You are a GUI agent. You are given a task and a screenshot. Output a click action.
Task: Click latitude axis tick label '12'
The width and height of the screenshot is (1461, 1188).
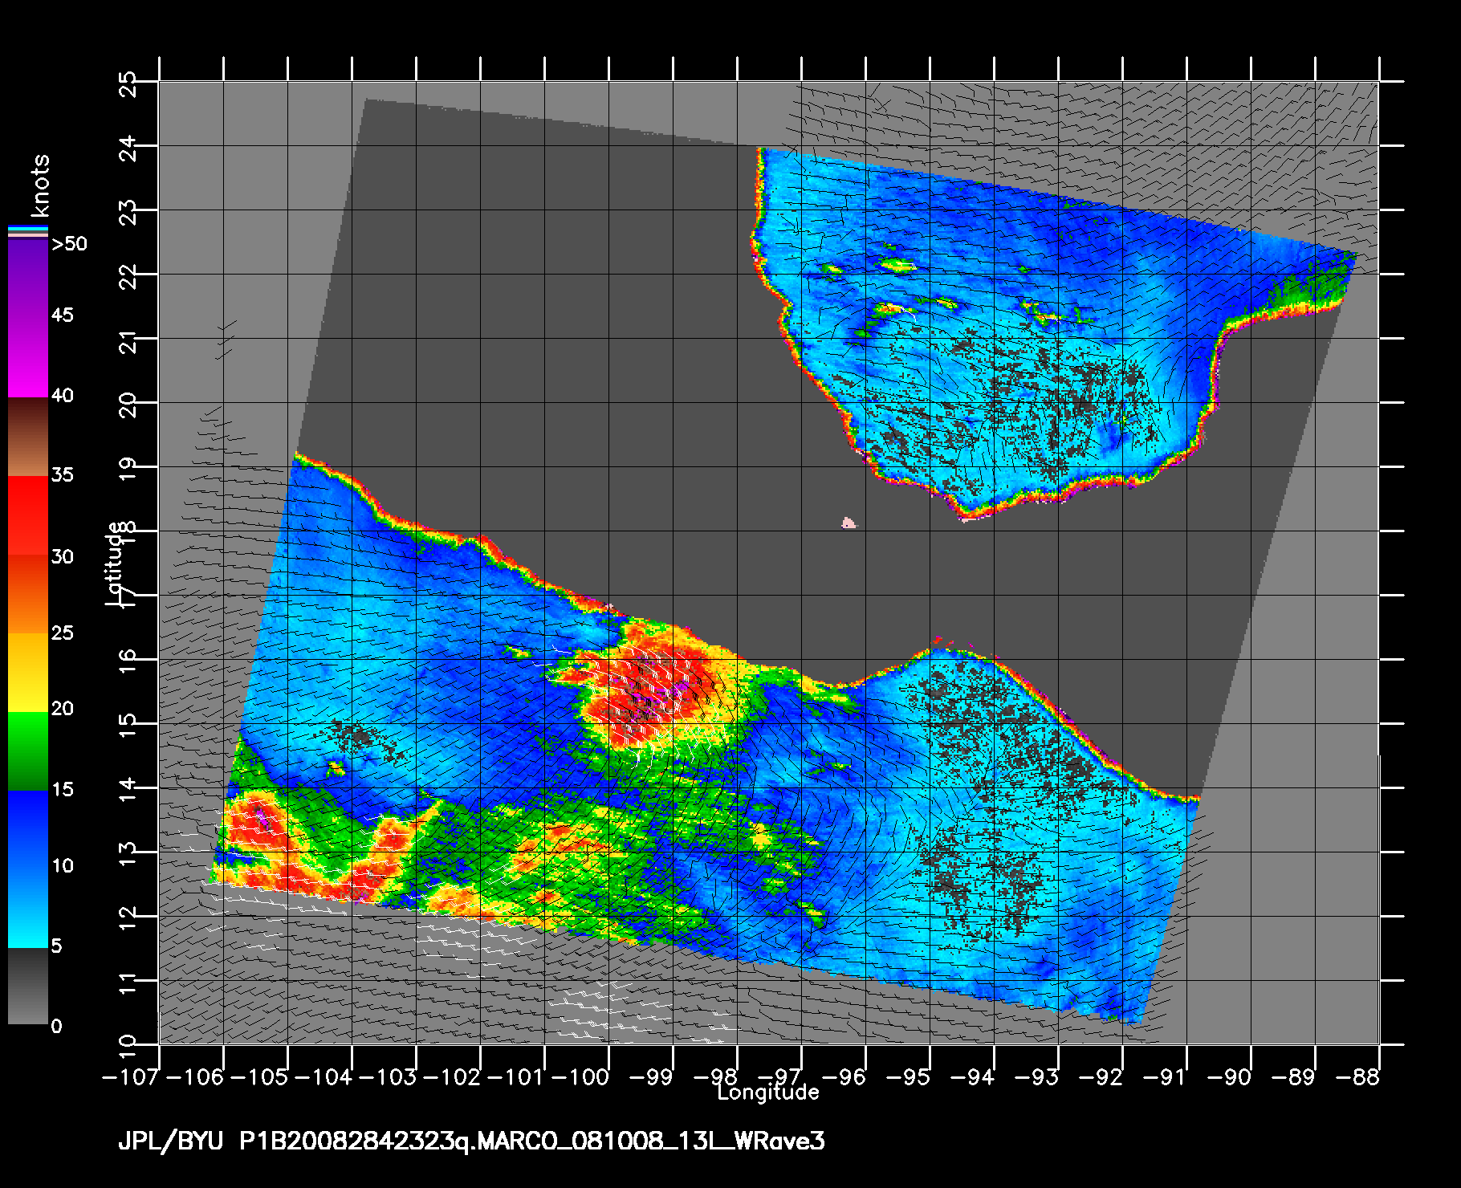point(128,918)
